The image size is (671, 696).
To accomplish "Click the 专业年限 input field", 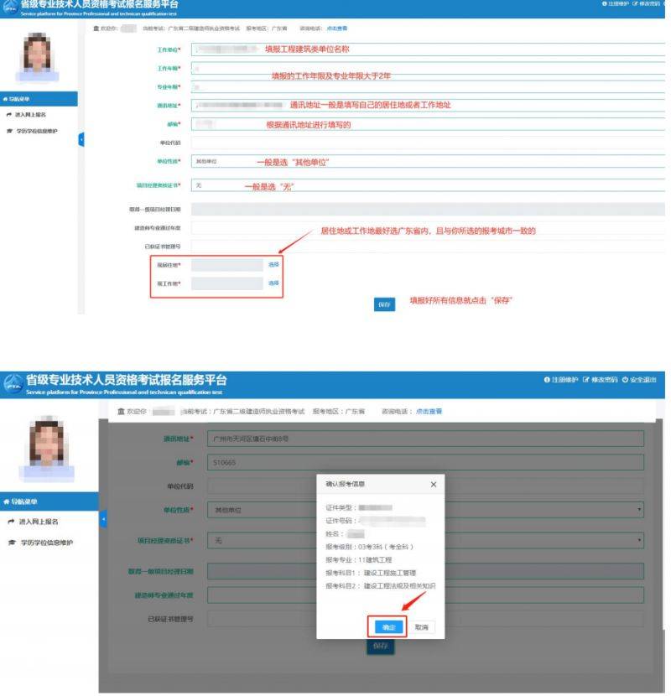I will (x=428, y=87).
